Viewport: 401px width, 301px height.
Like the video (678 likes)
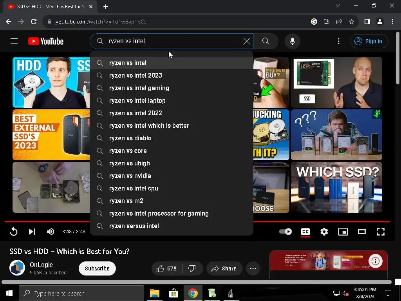167,268
